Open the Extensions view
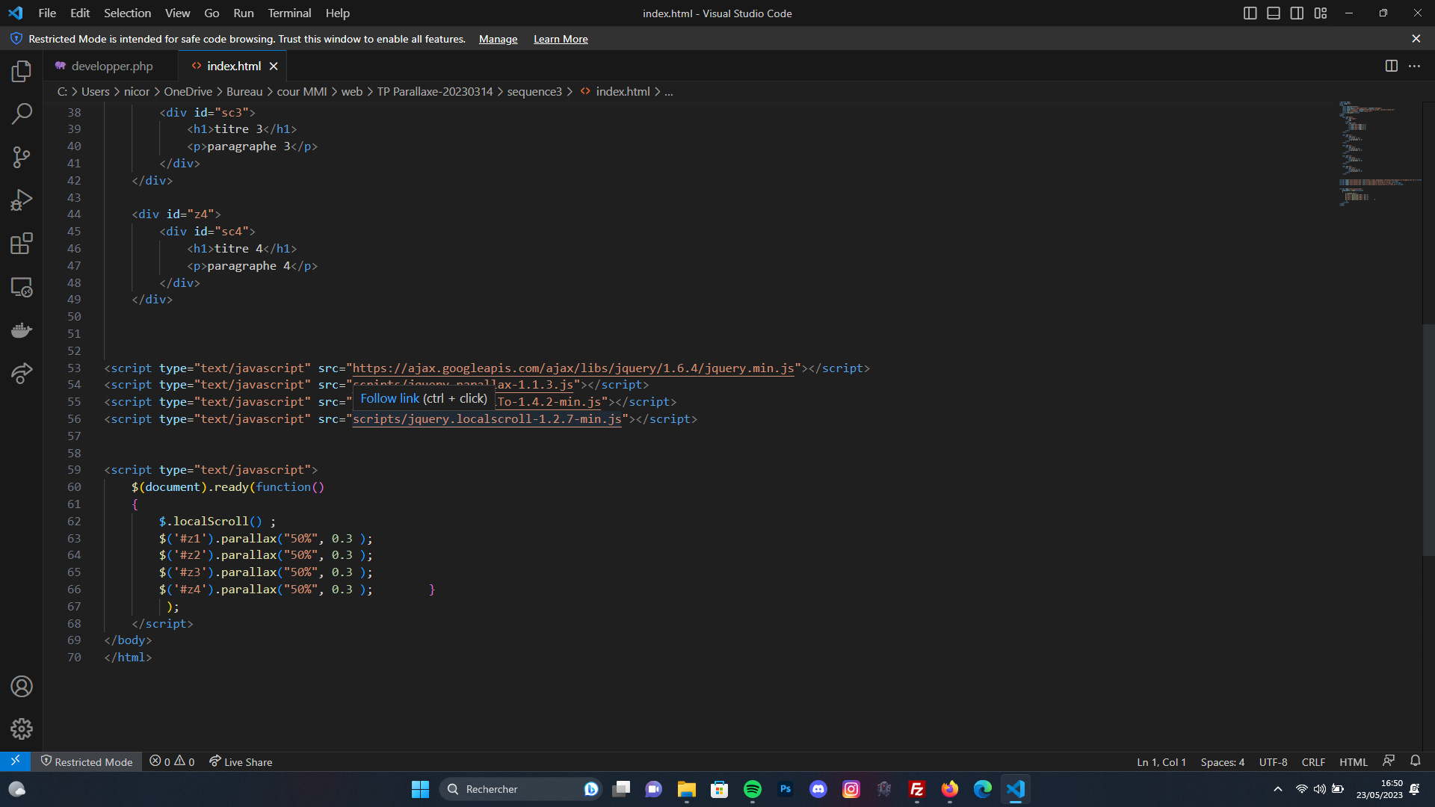Viewport: 1435px width, 807px height. point(22,244)
